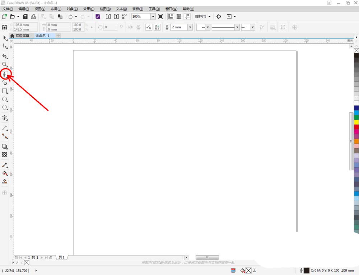Toggle the Show Grid button
The height and width of the screenshot is (275, 359).
tap(179, 17)
